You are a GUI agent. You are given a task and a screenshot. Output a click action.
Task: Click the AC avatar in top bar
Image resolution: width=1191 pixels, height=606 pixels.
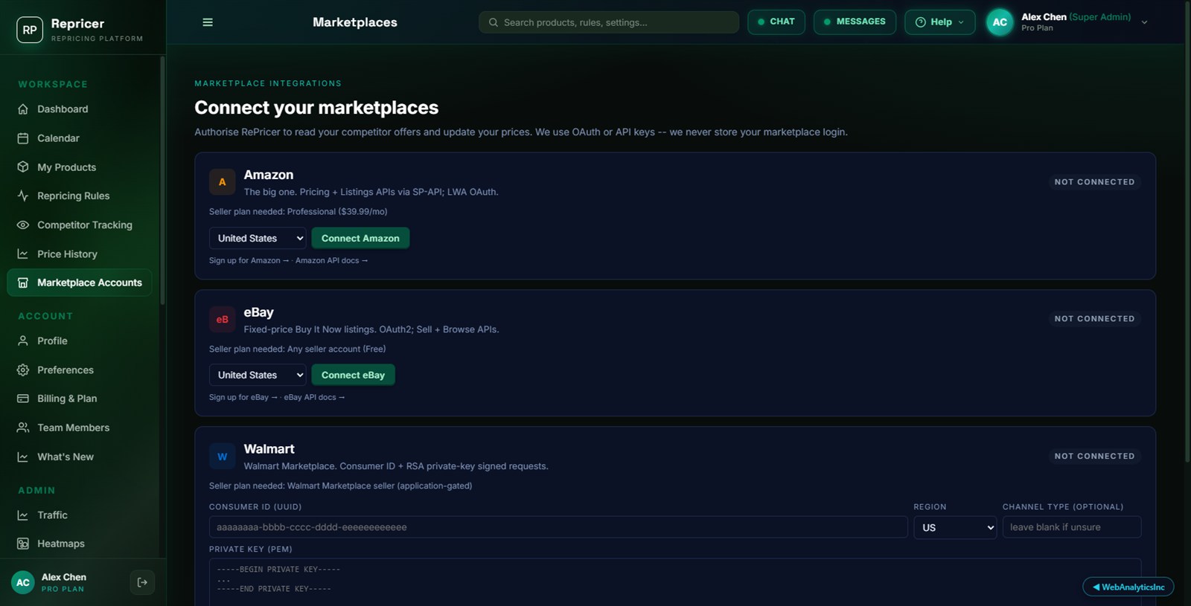[x=1000, y=22]
